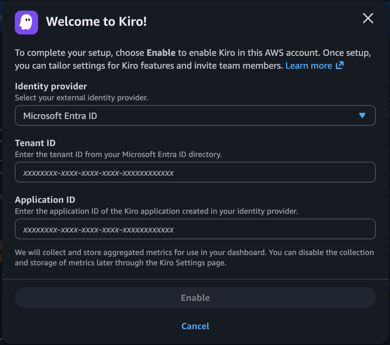The height and width of the screenshot is (345, 390).
Task: Close the Welcome to Kiro dialog
Action: tap(368, 18)
